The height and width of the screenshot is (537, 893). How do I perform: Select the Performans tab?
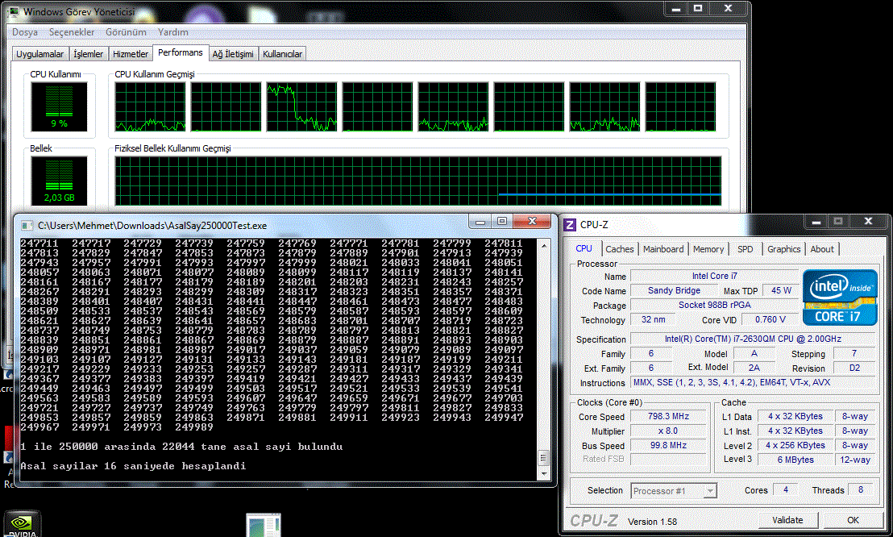click(181, 52)
